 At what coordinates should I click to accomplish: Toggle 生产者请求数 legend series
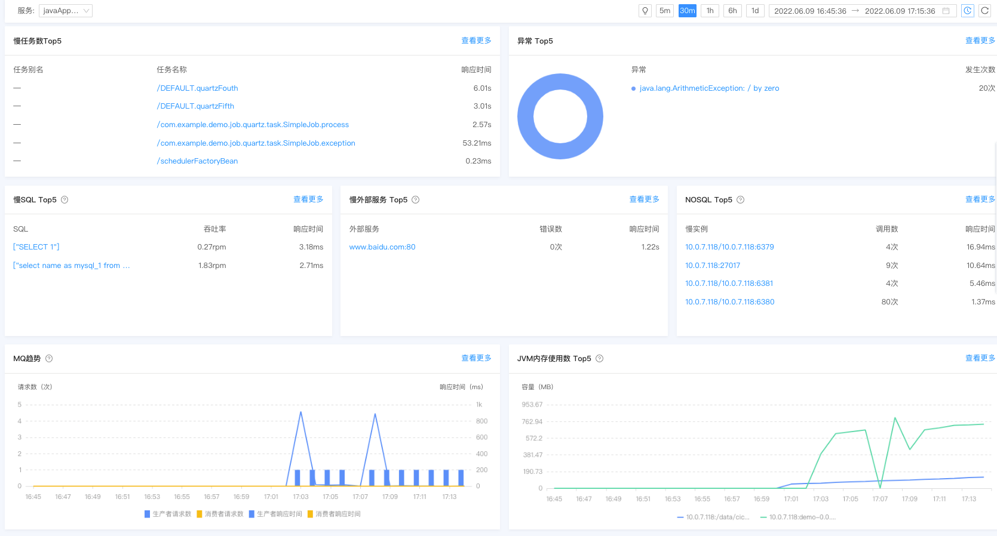[x=168, y=514]
